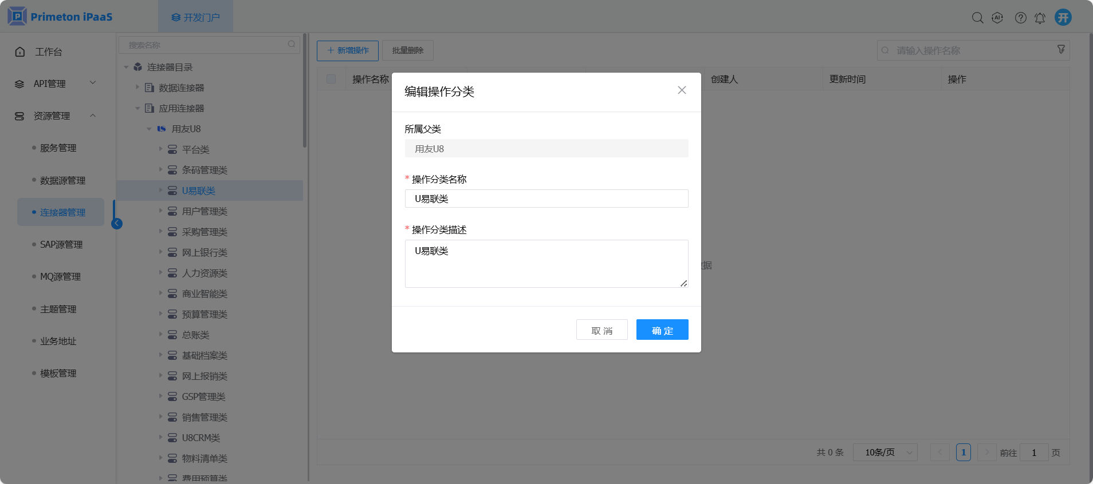Click the 操作分类描述 textarea

pos(546,264)
